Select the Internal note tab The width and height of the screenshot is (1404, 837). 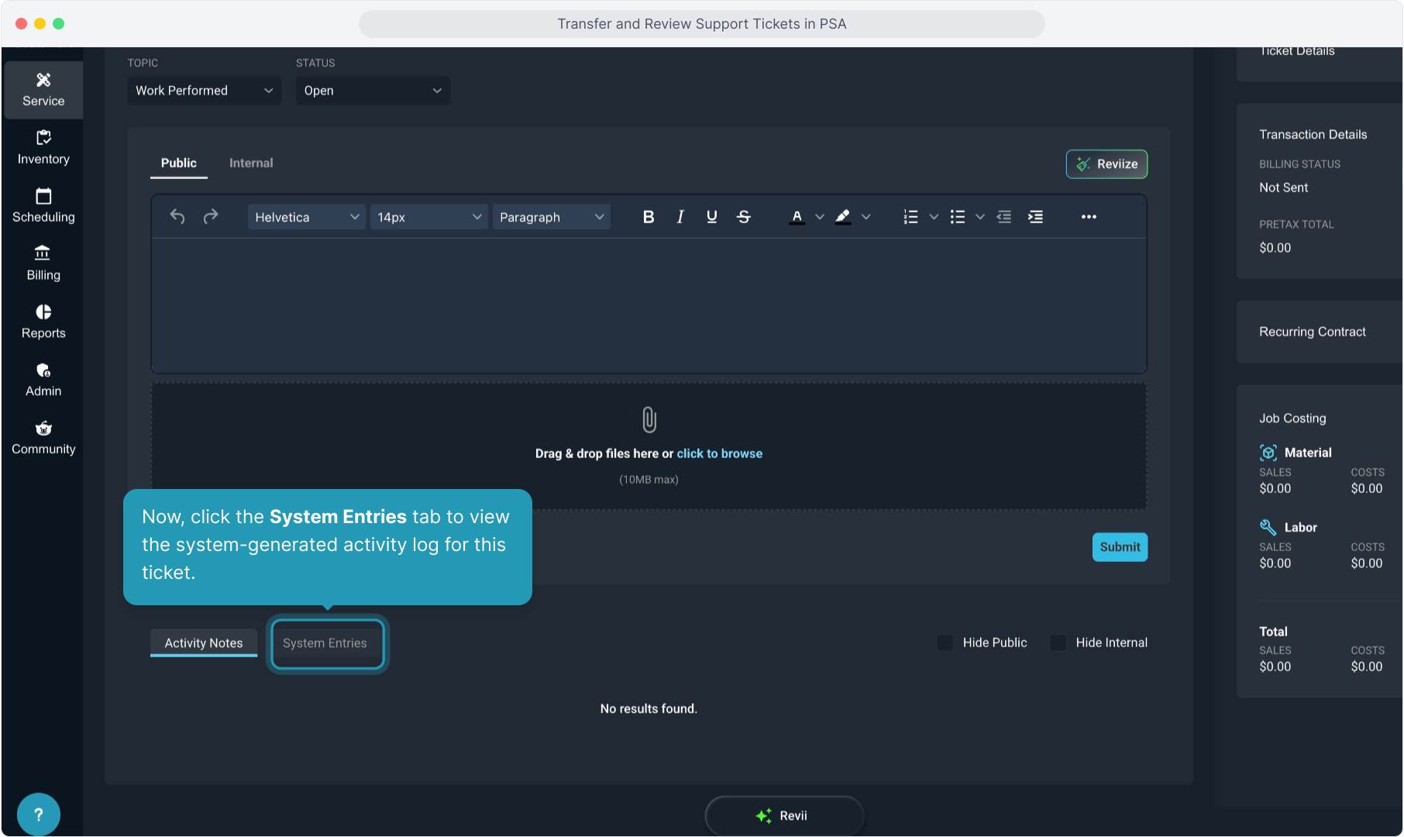(251, 163)
